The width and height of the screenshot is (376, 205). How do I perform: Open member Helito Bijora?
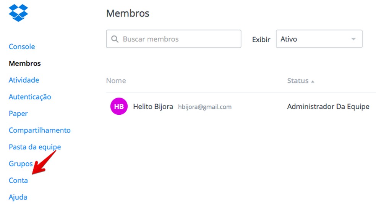[153, 107]
